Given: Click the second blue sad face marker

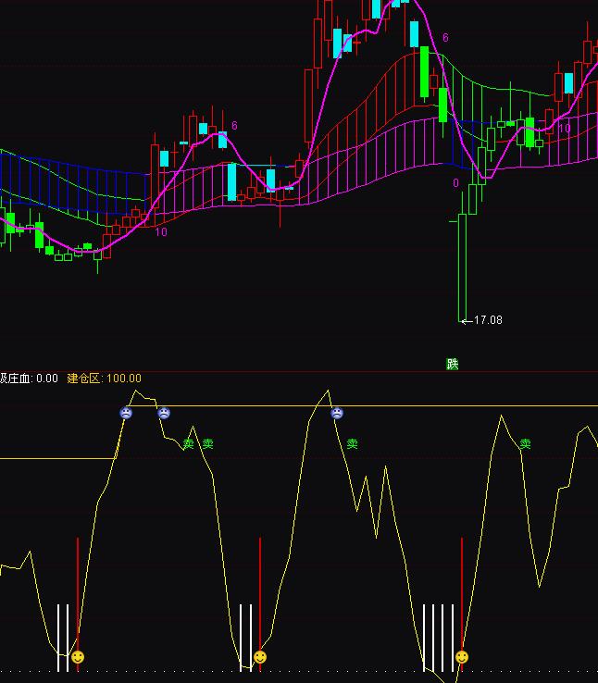Looking at the screenshot, I should (x=164, y=413).
